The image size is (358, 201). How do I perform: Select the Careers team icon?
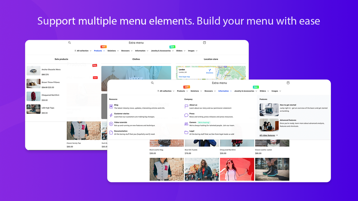point(186,124)
